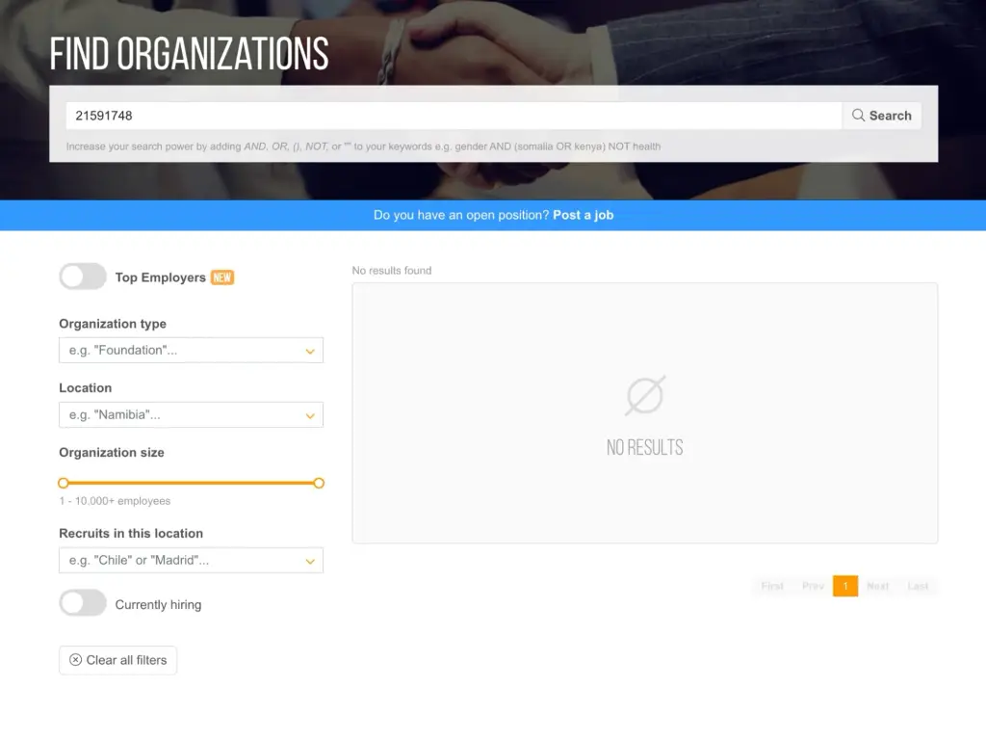This screenshot has height=740, width=986.
Task: Click the Location field chevron arrow
Action: point(310,416)
